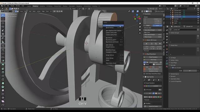
Task: Collapse the Transform panel
Action: point(147,14)
